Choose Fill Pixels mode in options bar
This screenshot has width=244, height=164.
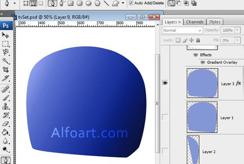coord(41,3)
